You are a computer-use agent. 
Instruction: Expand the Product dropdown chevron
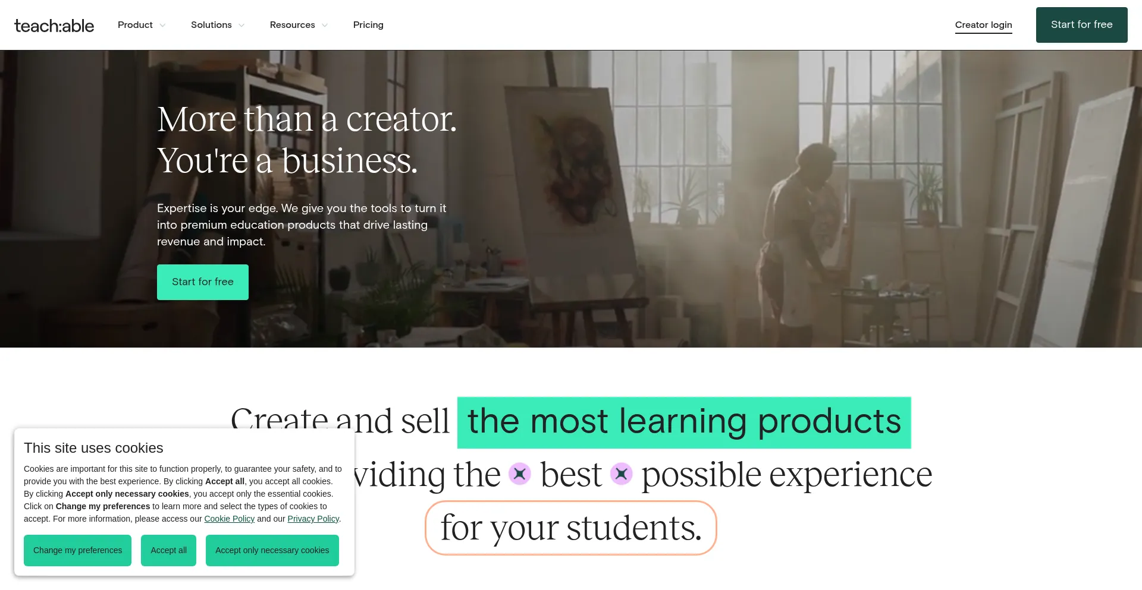coord(162,26)
